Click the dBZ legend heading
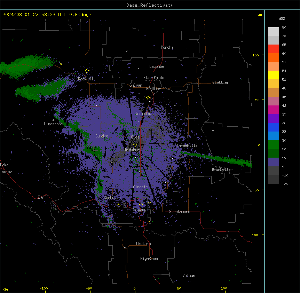 [x=282, y=19]
